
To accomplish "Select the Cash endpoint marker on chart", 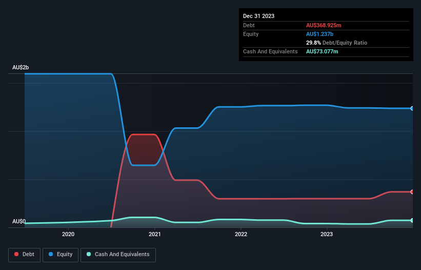I will [412, 220].
